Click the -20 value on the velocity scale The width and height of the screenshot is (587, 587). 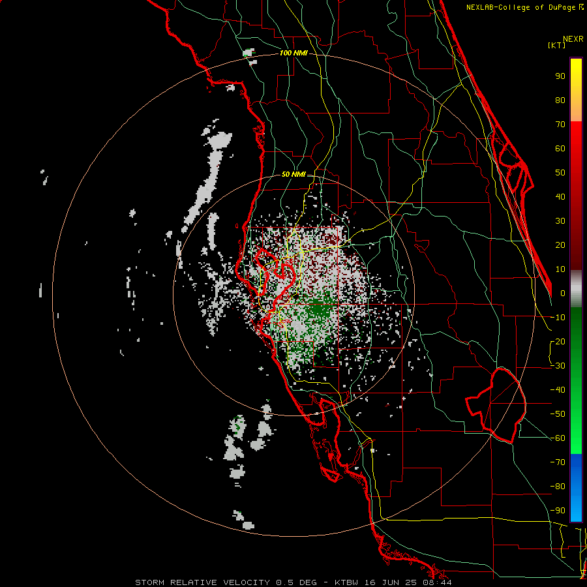pyautogui.click(x=558, y=342)
